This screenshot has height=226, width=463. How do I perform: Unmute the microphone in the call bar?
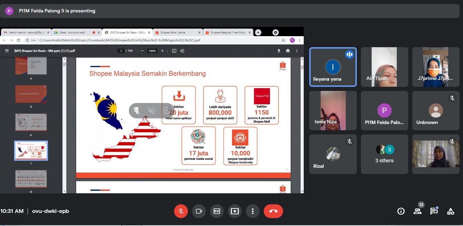181,211
